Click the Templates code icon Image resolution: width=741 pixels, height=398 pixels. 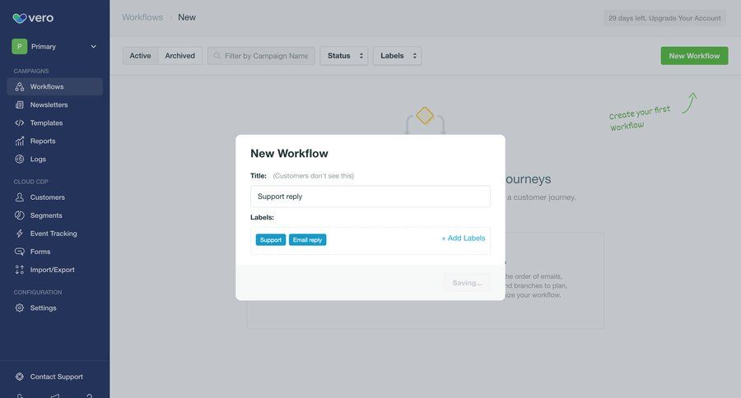20,123
